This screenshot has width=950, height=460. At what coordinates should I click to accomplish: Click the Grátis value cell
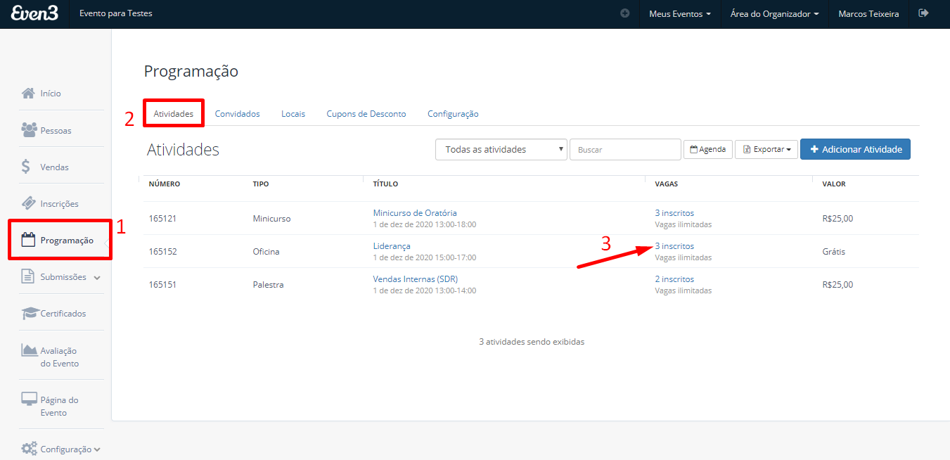(834, 251)
